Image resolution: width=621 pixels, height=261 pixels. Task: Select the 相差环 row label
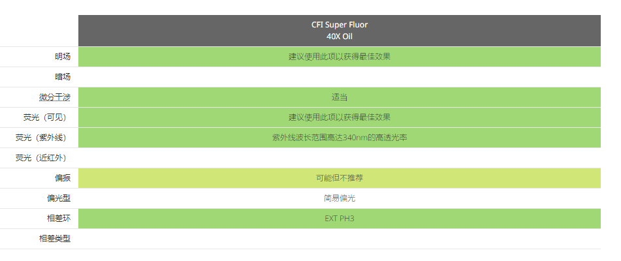[59, 219]
